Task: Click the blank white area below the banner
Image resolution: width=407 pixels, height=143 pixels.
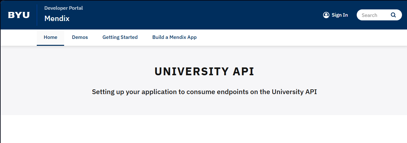Action: coord(204,129)
